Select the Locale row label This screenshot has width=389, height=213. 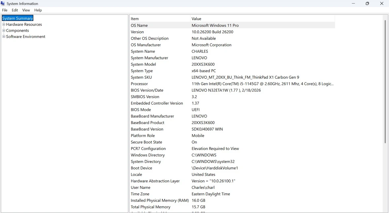click(x=137, y=174)
